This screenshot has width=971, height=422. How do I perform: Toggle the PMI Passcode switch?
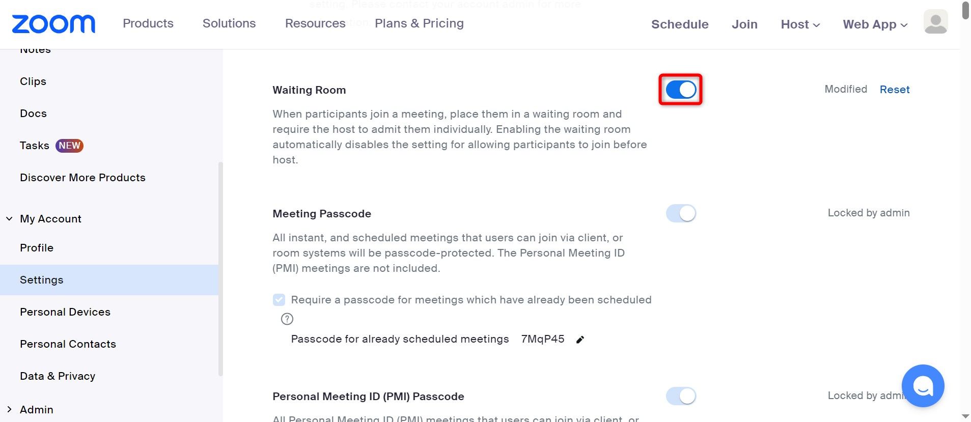(680, 396)
